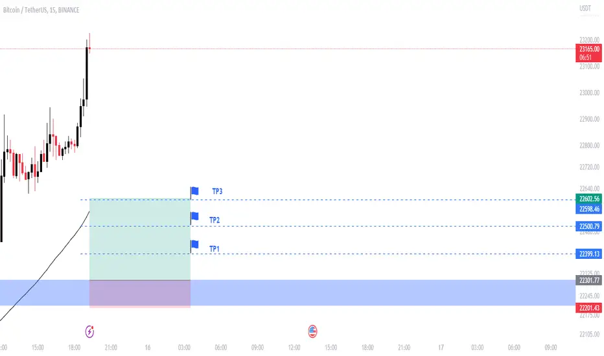Click the 22399.13 price axis tag
The height and width of the screenshot is (356, 604).
click(x=588, y=254)
